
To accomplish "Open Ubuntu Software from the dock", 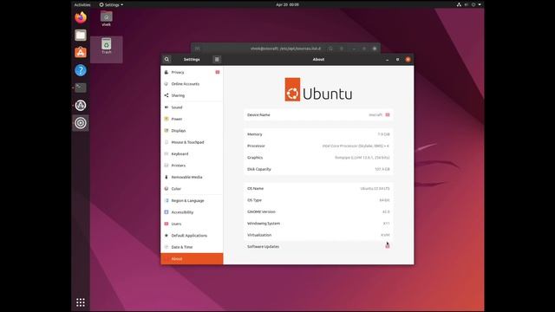I will [81, 52].
